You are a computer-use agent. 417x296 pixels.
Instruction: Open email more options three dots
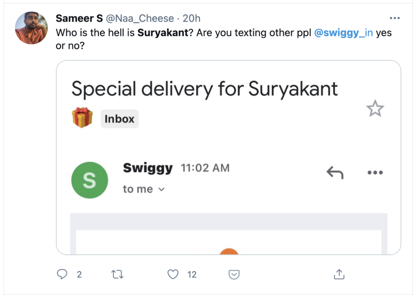point(375,173)
